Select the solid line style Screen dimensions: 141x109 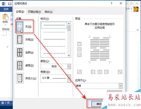tap(54, 25)
